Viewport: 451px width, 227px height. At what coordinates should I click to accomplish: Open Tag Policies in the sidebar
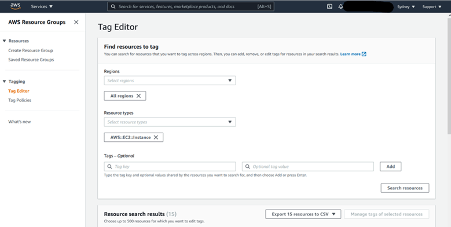pyautogui.click(x=20, y=100)
